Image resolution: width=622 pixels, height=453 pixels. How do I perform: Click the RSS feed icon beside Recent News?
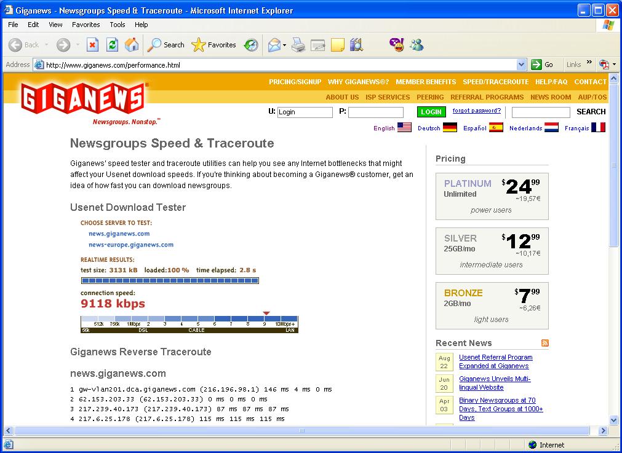pyautogui.click(x=545, y=343)
